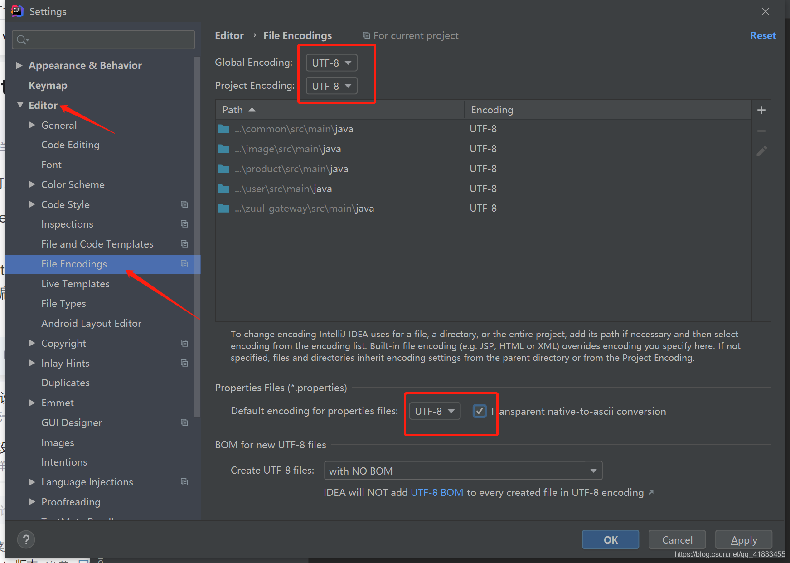Open the File Encodings page

pyautogui.click(x=74, y=264)
